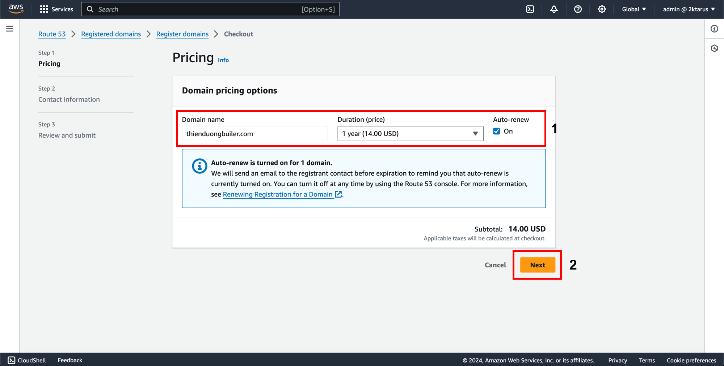Click the 'Auto-renew is turned on' alert title
The width and height of the screenshot is (724, 366).
271,163
